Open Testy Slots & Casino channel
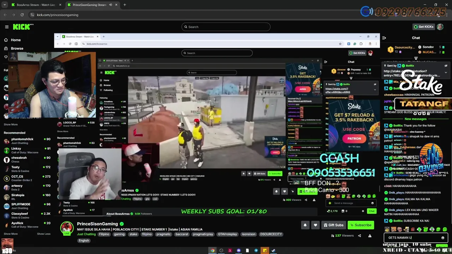Image resolution: width=452 pixels, height=254 pixels. 27,169
